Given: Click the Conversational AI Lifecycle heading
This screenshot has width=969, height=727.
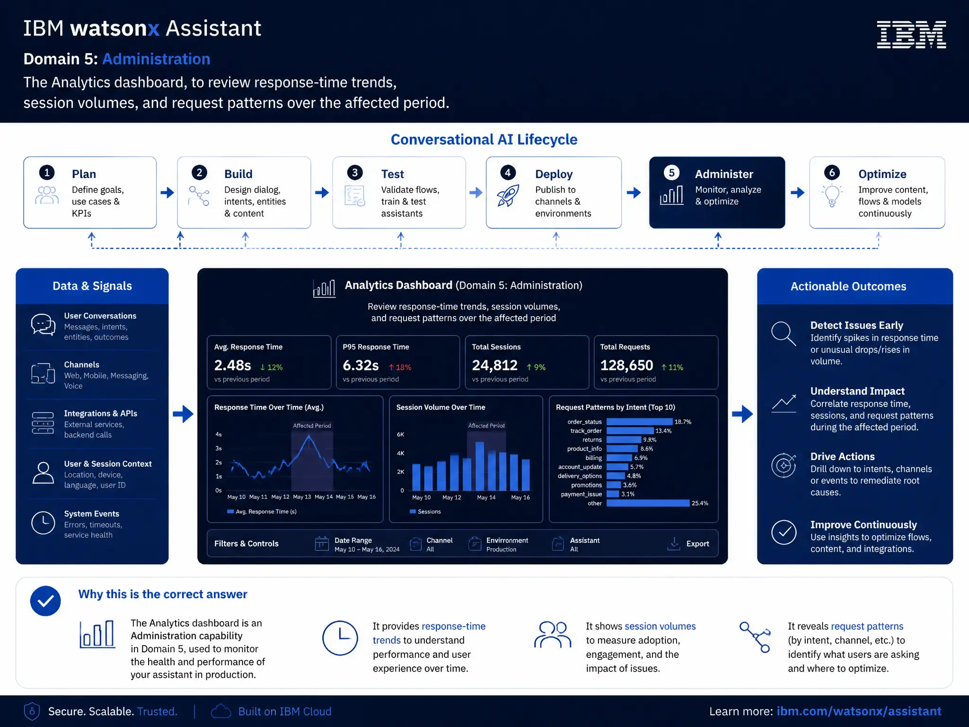Looking at the screenshot, I should coord(484,140).
